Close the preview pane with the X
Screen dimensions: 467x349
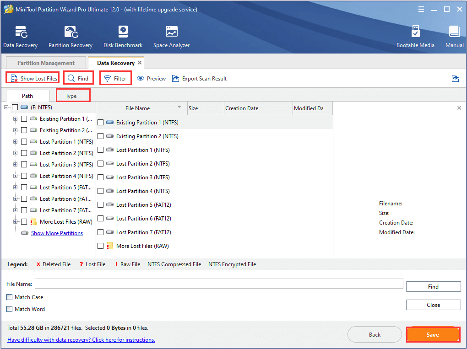coord(459,108)
